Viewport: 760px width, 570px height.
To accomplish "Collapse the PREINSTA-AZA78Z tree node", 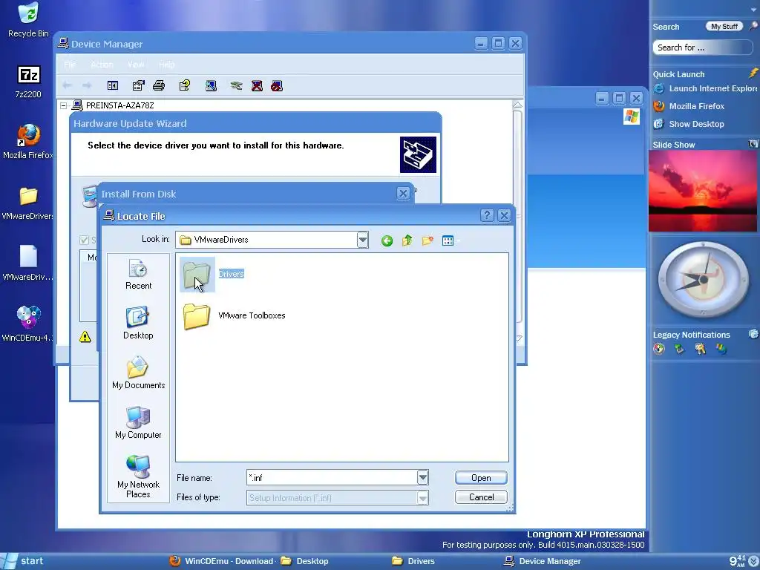I will coord(64,105).
